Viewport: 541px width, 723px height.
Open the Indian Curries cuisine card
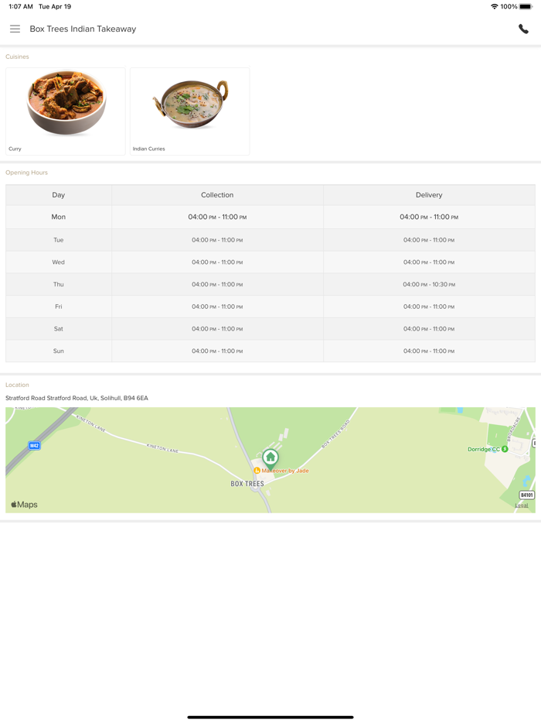189,111
